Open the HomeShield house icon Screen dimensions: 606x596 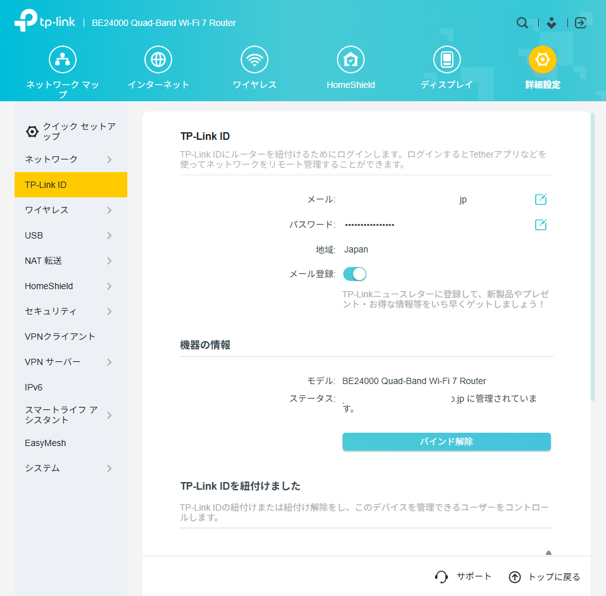(x=351, y=59)
